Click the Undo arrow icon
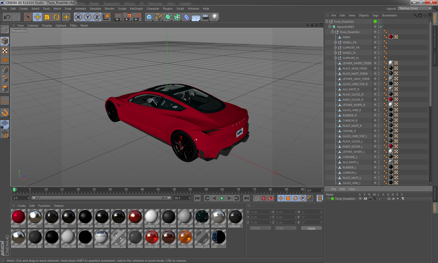The width and height of the screenshot is (438, 263). [x=7, y=17]
